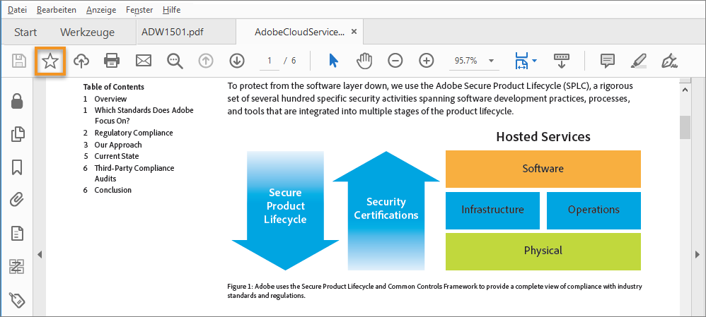This screenshot has height=317, width=706.
Task: Click the page number input field
Action: (x=270, y=61)
